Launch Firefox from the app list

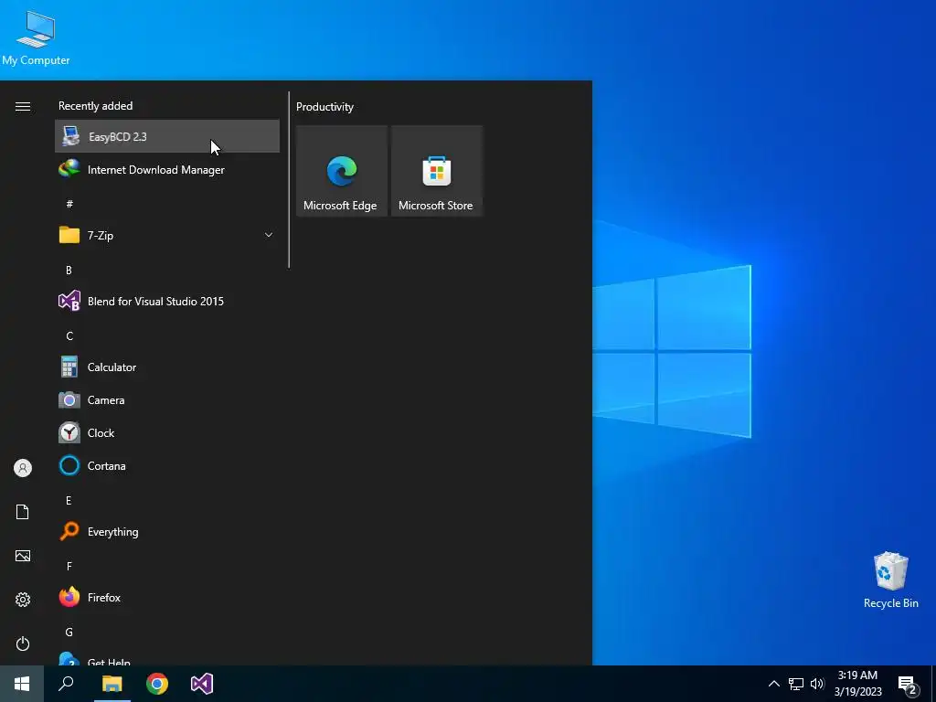(167, 597)
